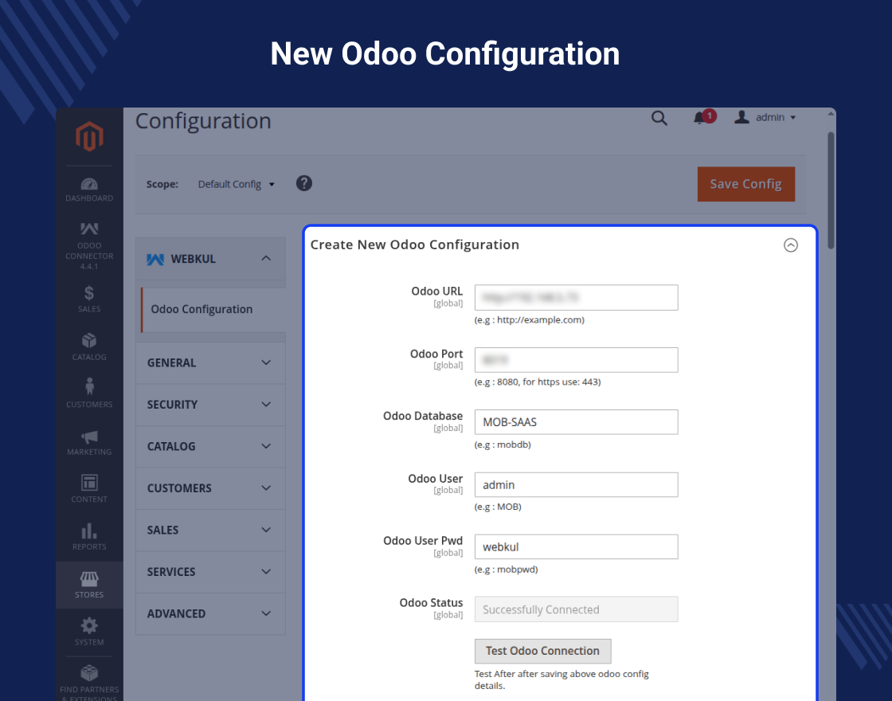The width and height of the screenshot is (892, 701).
Task: Open the Marketing megaphone menu
Action: coord(89,443)
